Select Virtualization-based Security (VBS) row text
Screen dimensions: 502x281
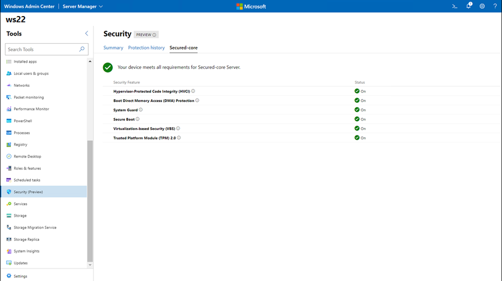click(144, 128)
